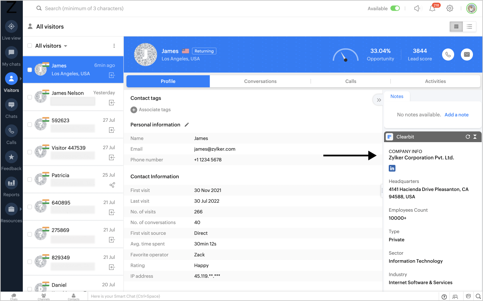Select checkbox for Visitor 447539
The image size is (483, 301).
[x=30, y=152]
